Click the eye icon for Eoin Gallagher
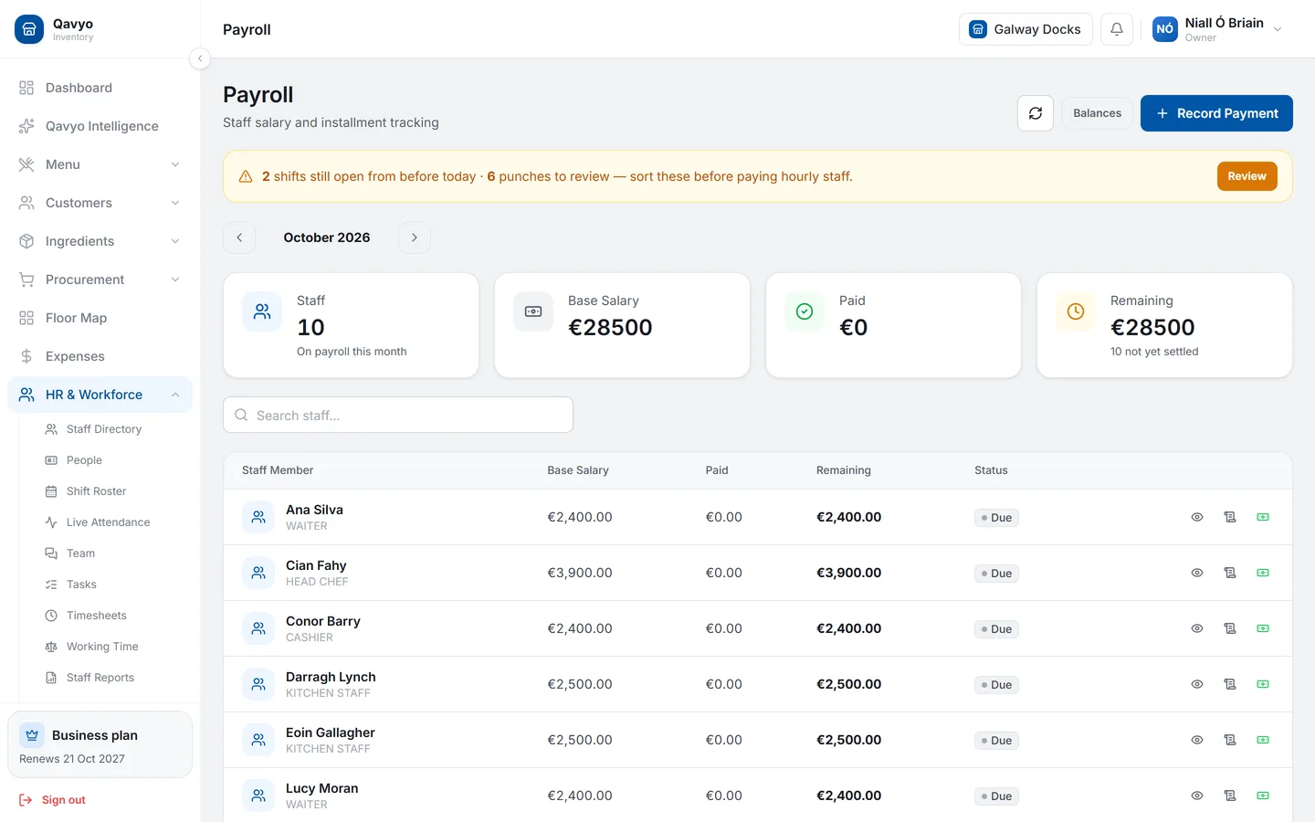The width and height of the screenshot is (1315, 822). [1197, 740]
